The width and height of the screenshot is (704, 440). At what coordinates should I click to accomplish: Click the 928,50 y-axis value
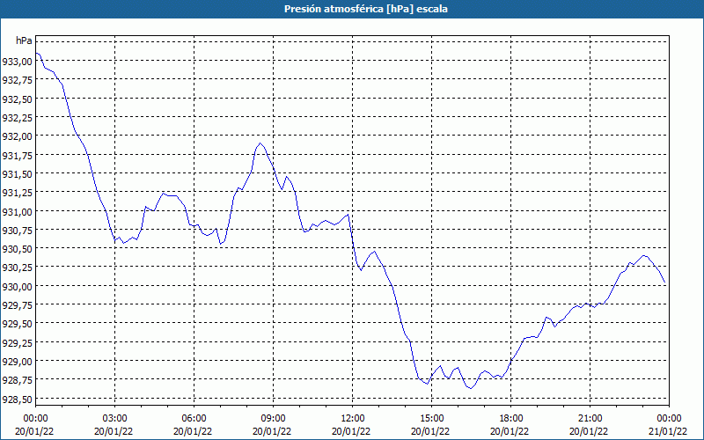(x=17, y=400)
